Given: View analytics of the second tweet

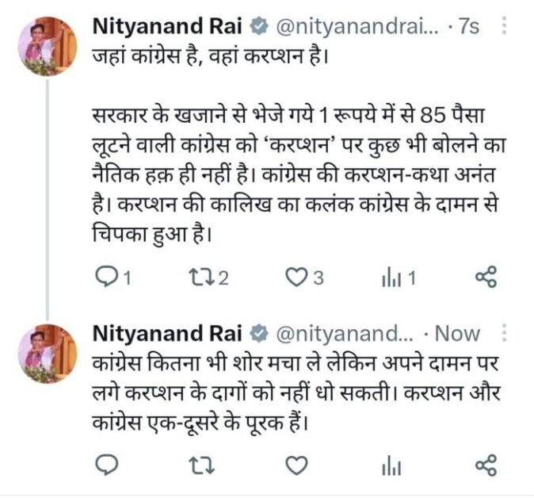Looking at the screenshot, I should pos(389,464).
